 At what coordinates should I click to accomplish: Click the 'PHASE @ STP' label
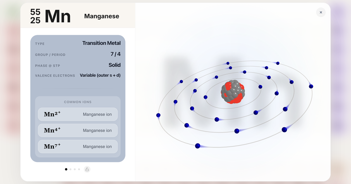(48, 66)
